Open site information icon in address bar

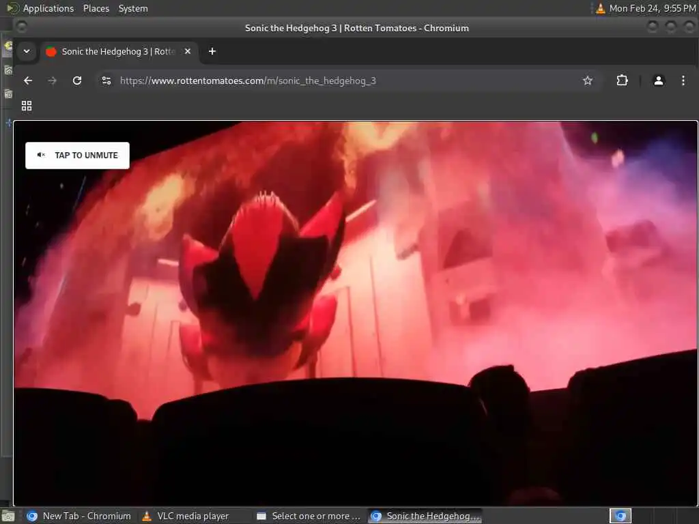click(106, 81)
